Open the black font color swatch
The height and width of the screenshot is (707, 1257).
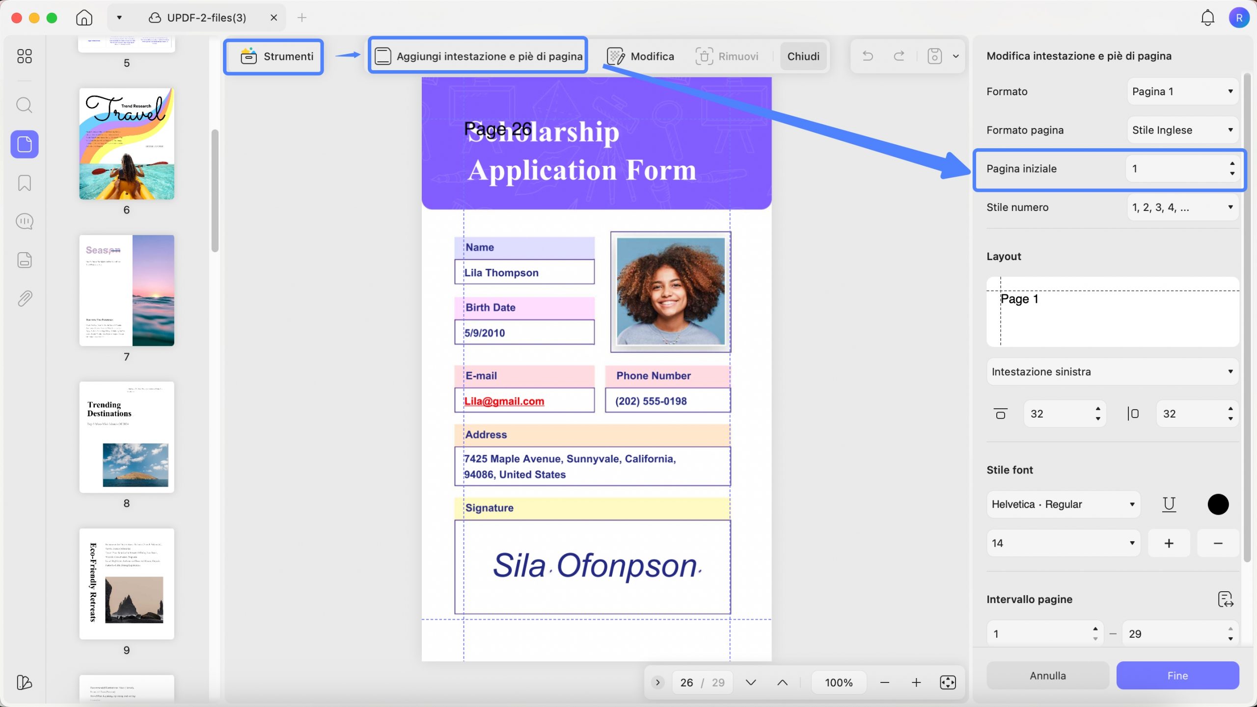[1218, 504]
